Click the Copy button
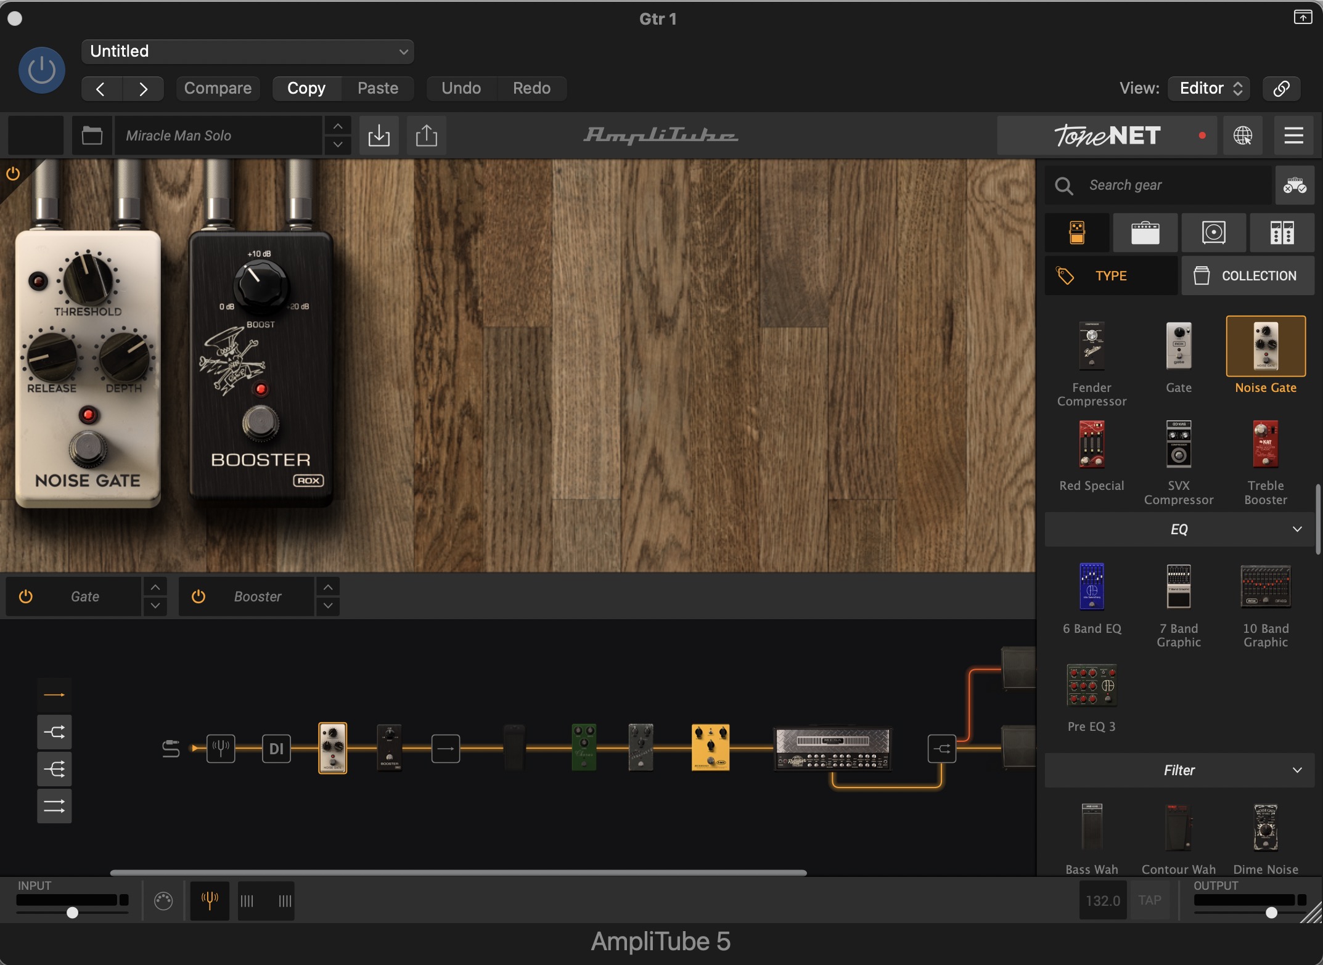Viewport: 1323px width, 965px height. point(306,88)
